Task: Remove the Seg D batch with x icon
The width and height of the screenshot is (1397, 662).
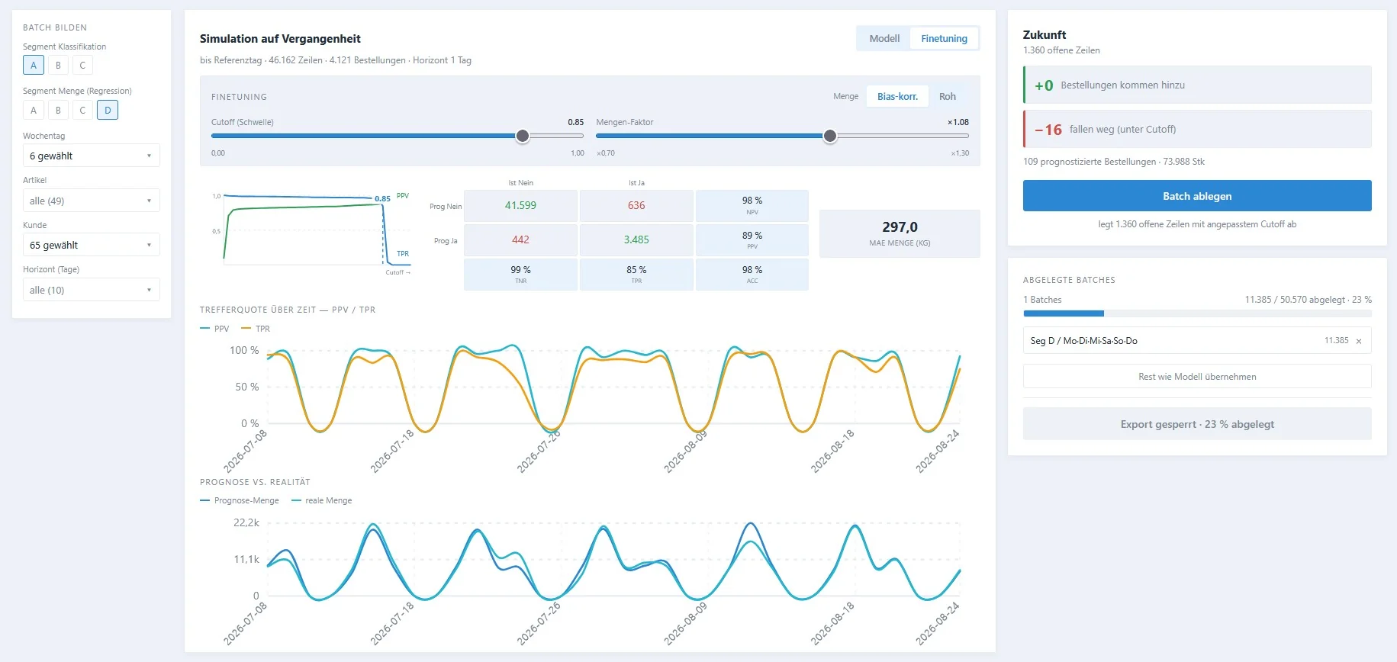Action: tap(1358, 341)
